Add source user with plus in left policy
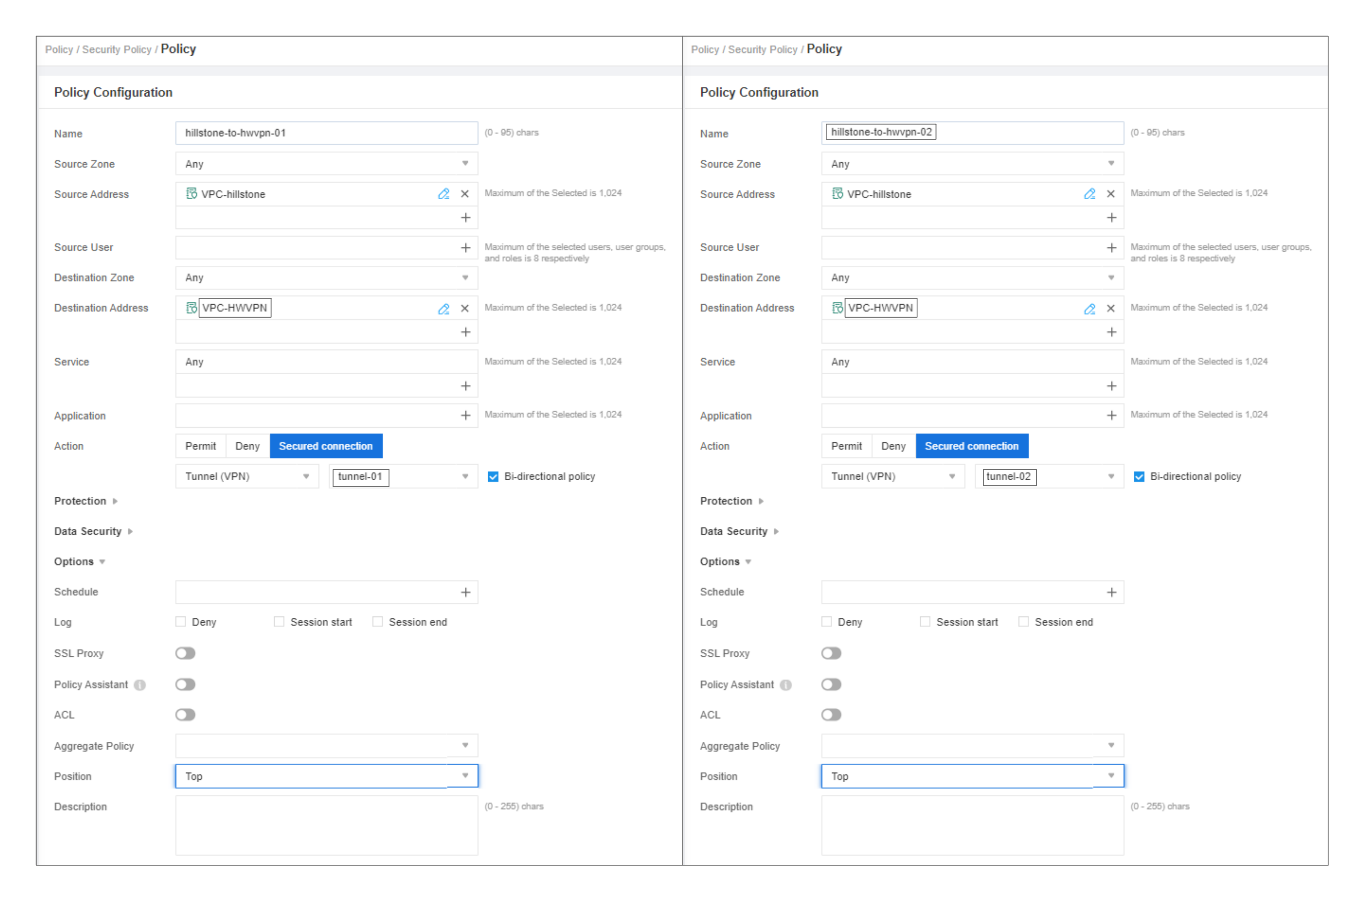 coord(465,248)
